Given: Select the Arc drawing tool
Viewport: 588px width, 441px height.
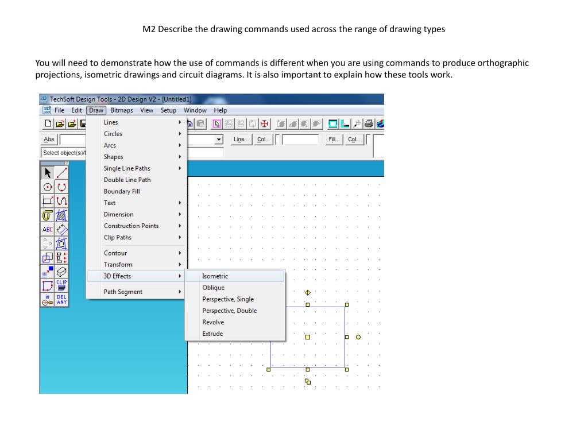Looking at the screenshot, I should pos(61,187).
